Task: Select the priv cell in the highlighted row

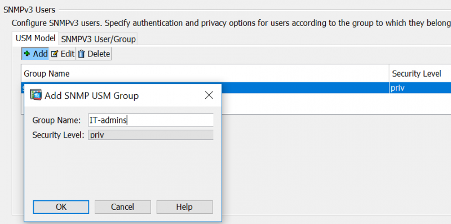Action: 420,88
